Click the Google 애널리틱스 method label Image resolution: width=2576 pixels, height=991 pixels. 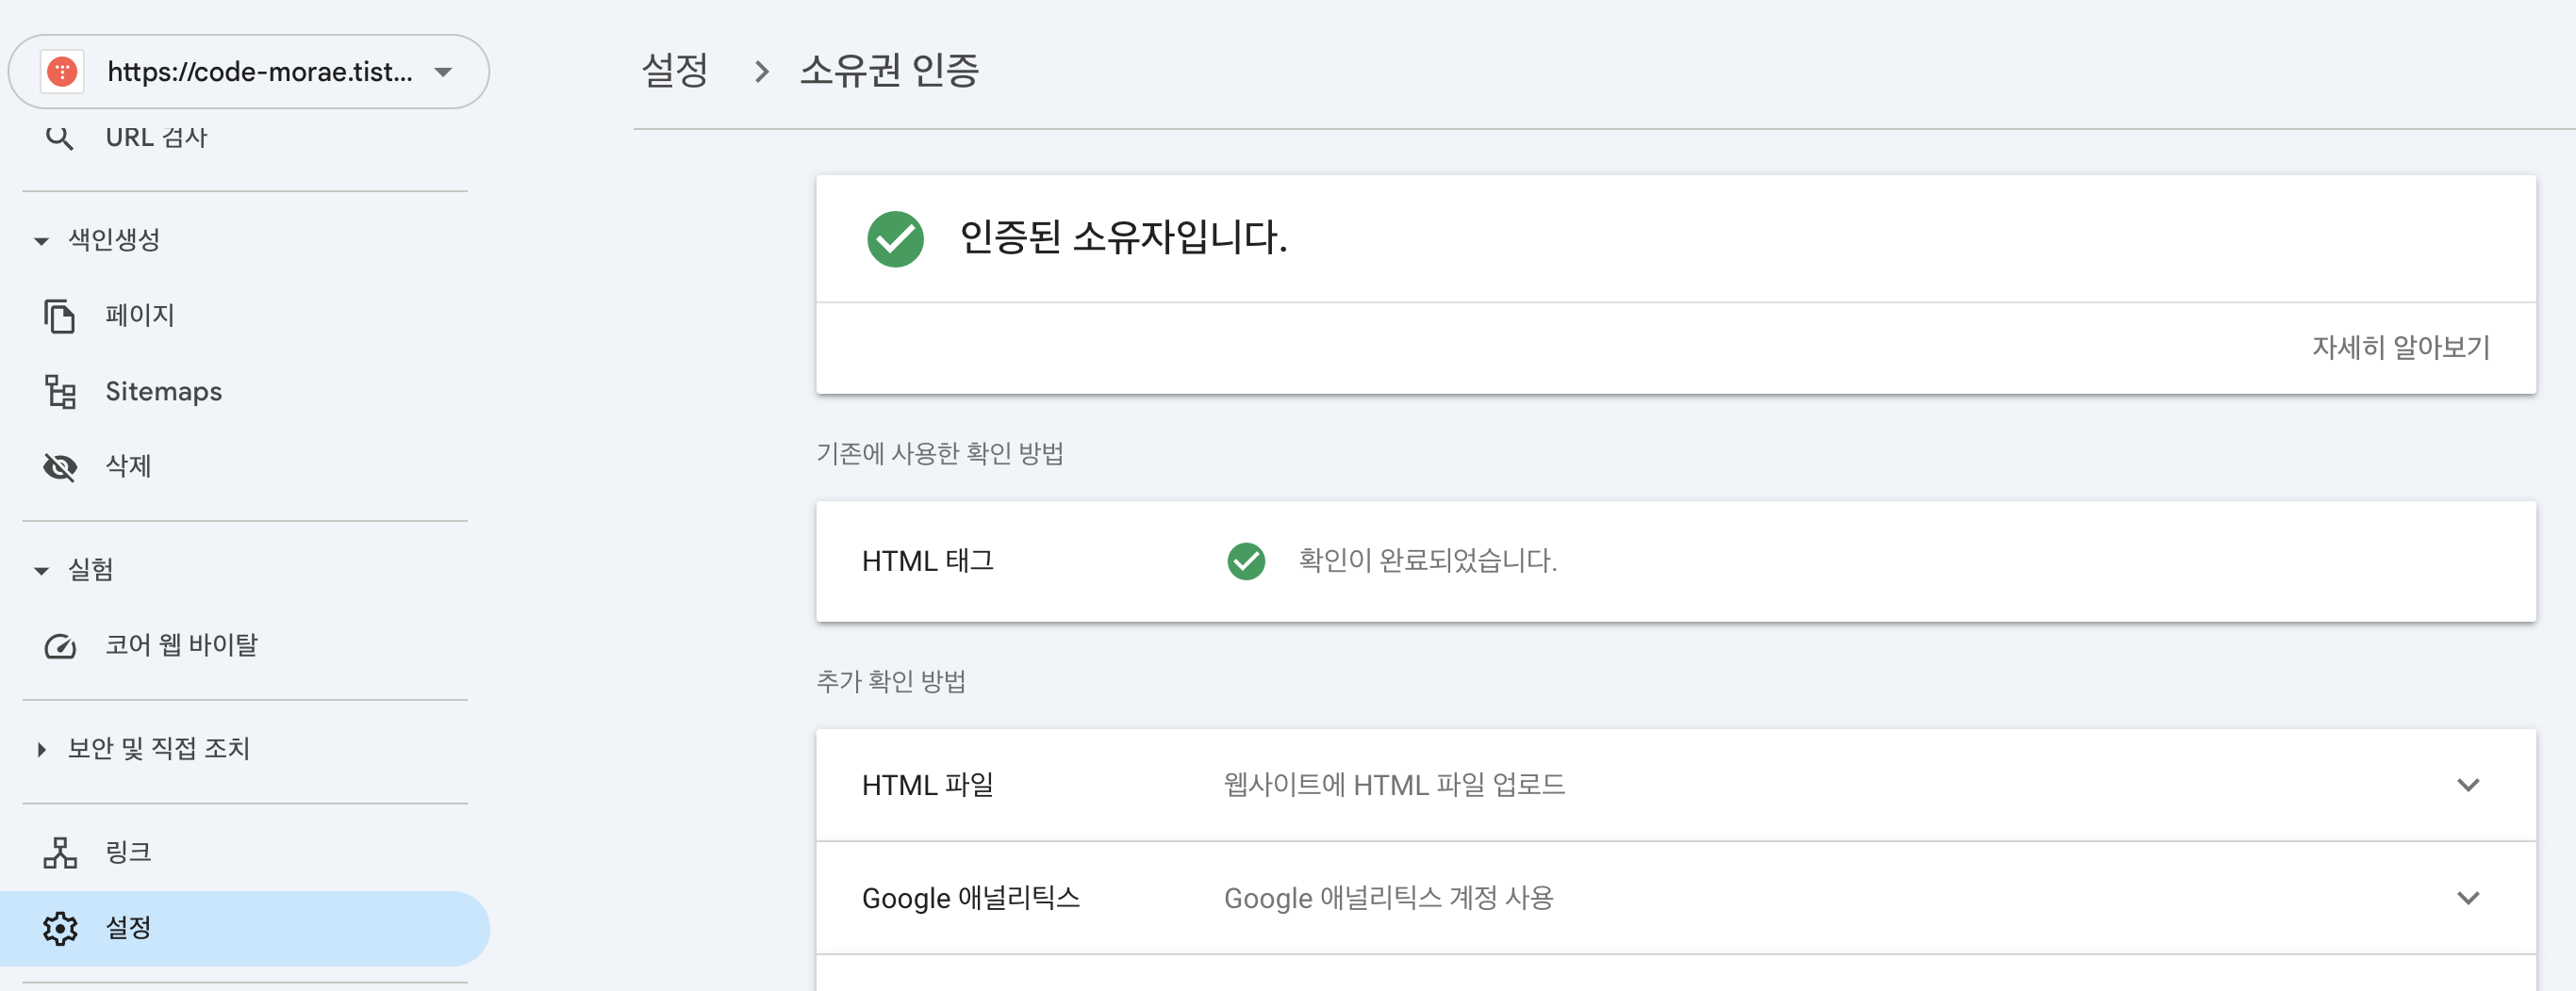tap(971, 898)
